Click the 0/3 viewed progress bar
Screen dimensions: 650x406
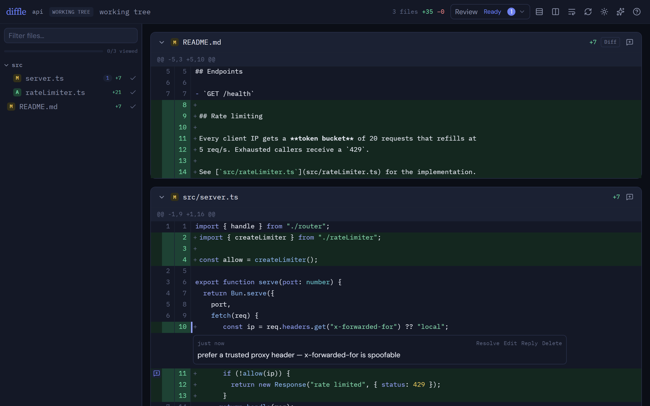click(54, 51)
